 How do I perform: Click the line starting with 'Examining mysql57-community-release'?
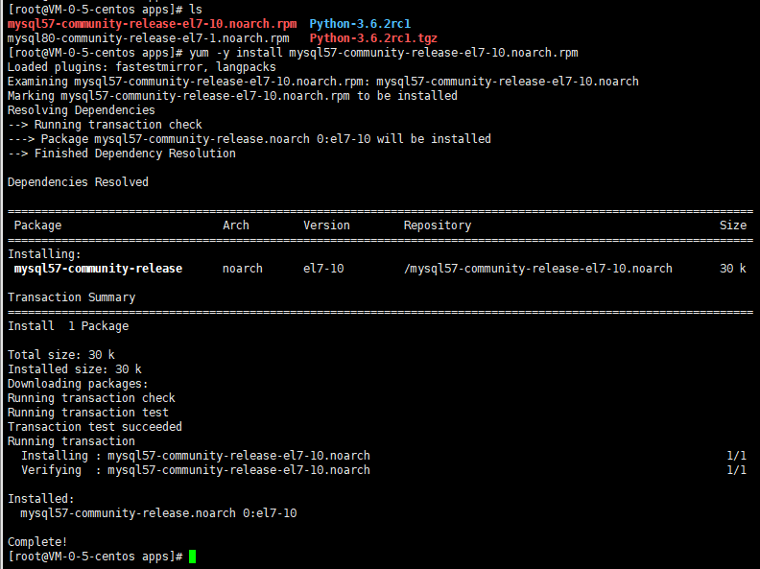[322, 82]
